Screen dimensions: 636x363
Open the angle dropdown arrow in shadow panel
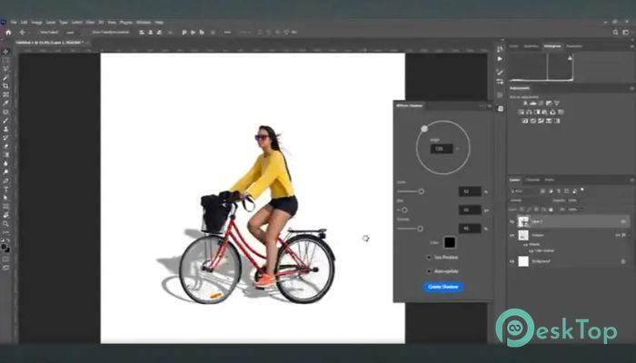point(457,149)
